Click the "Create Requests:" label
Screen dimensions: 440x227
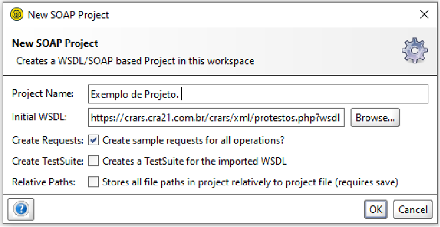tap(47, 140)
